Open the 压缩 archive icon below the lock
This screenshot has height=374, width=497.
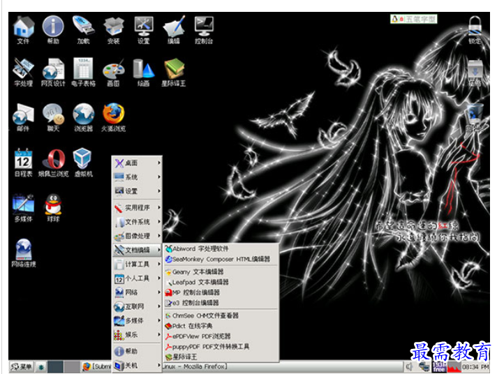[475, 73]
